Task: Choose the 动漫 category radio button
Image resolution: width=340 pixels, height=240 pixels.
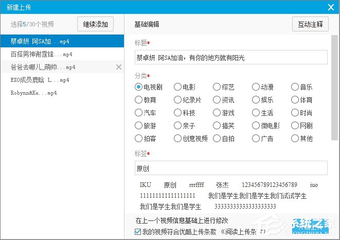Action: click(256, 87)
